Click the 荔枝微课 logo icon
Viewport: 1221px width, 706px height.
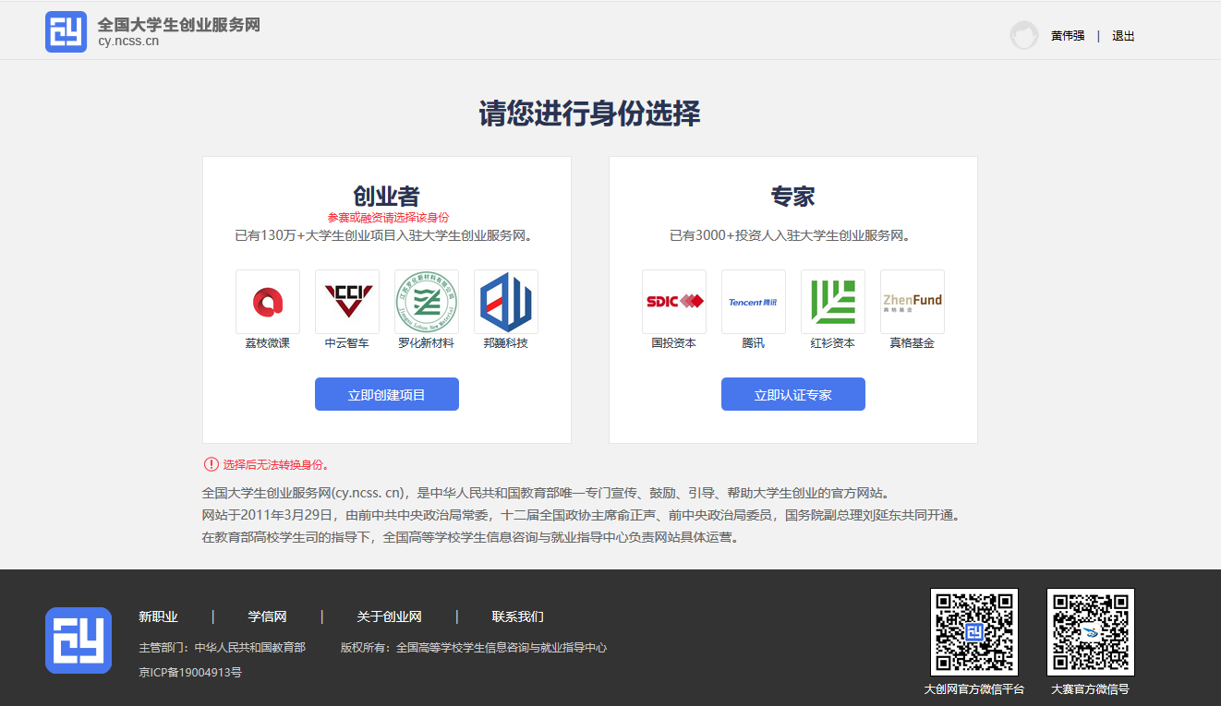pyautogui.click(x=268, y=302)
